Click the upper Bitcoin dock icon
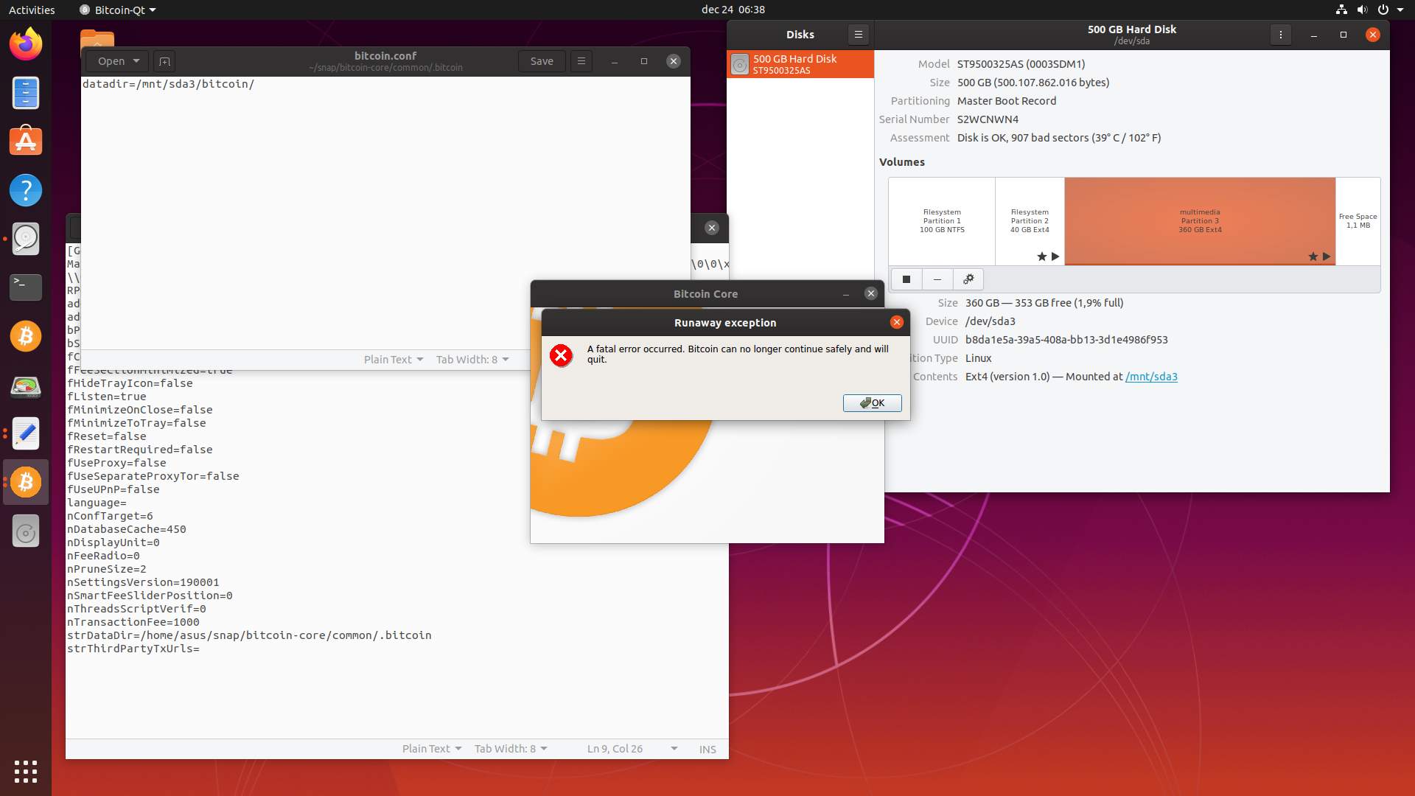1415x796 pixels. [x=26, y=336]
